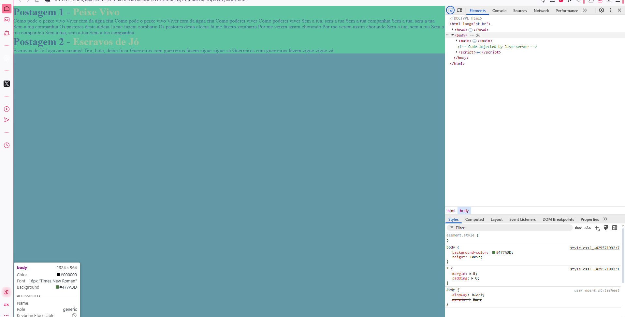Image resolution: width=625 pixels, height=317 pixels.
Task: Click the #000000 color value in tooltip
Action: 69,275
